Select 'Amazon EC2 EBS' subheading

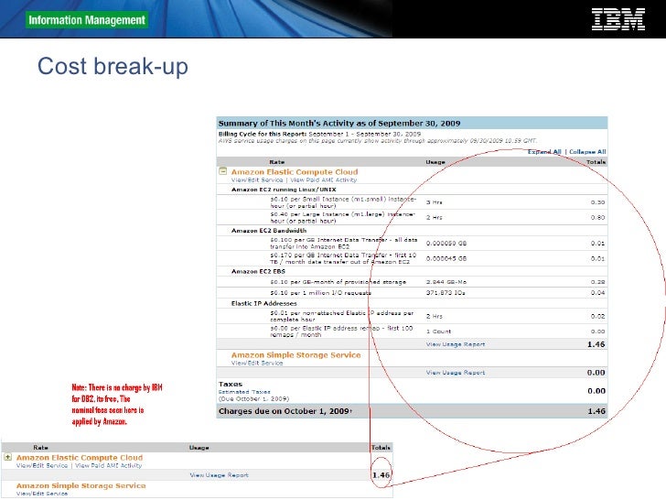coord(258,271)
